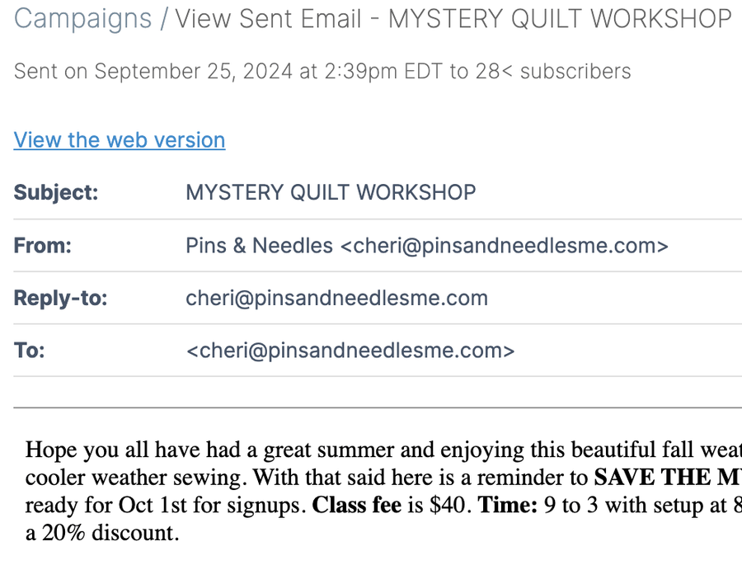
Task: Click the Pins & Needles sender name
Action: coord(259,246)
